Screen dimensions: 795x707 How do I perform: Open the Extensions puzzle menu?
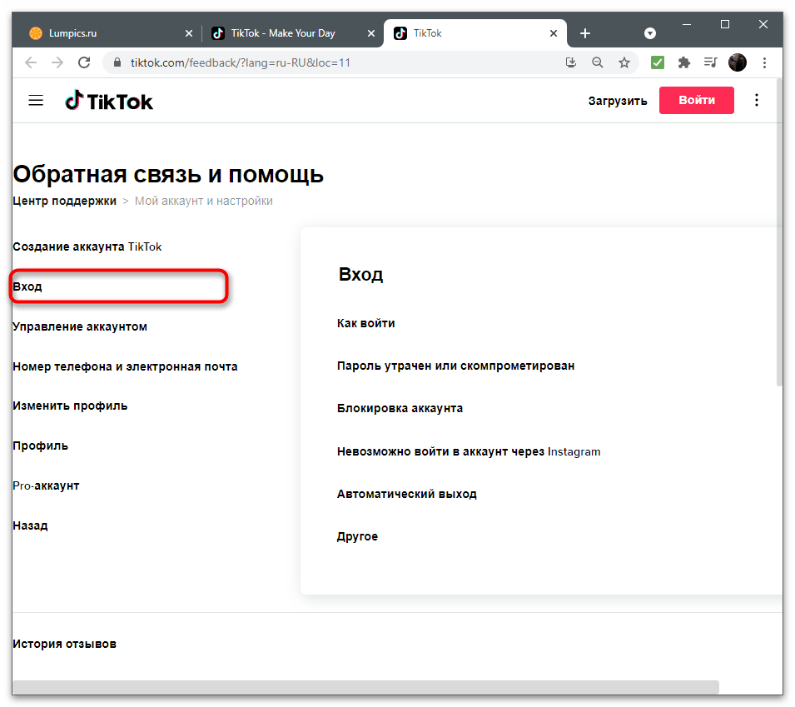pos(684,62)
